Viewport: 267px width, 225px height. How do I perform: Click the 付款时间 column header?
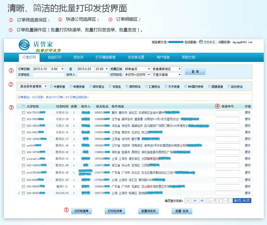62,107
